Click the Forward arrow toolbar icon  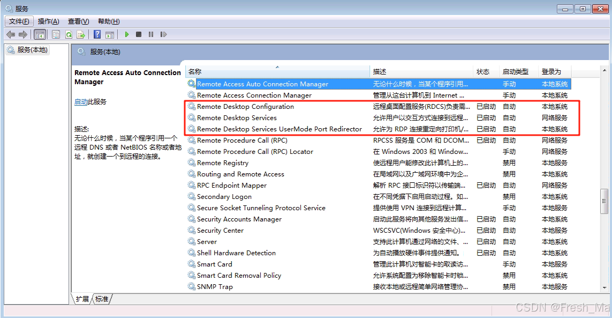[23, 34]
